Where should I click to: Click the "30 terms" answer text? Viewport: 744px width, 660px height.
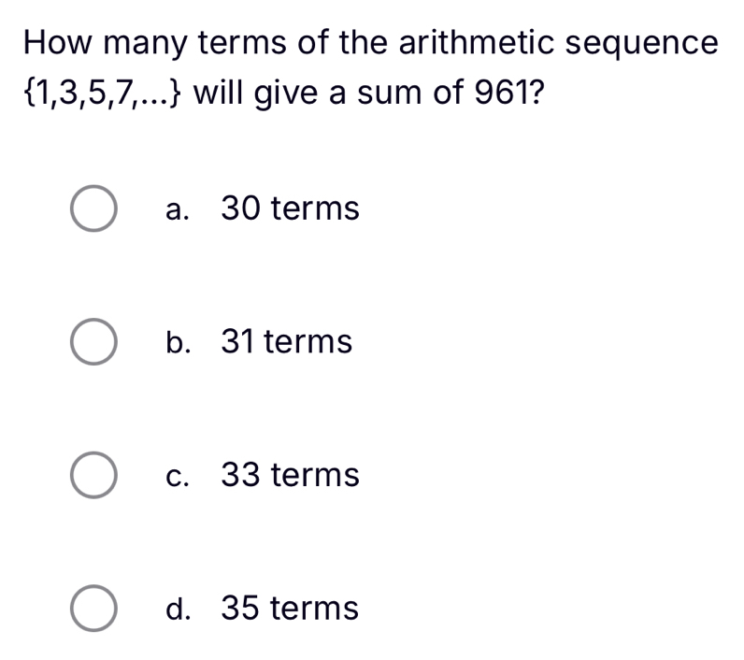(290, 209)
